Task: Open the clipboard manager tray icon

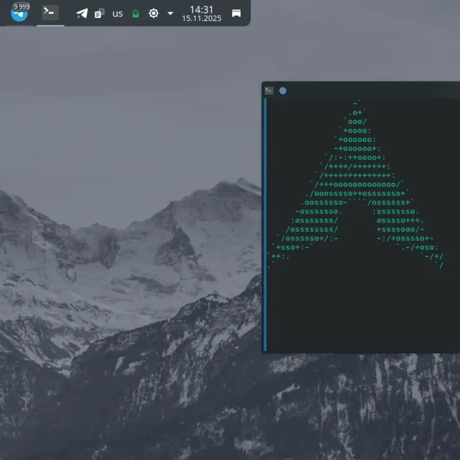Action: tap(100, 13)
